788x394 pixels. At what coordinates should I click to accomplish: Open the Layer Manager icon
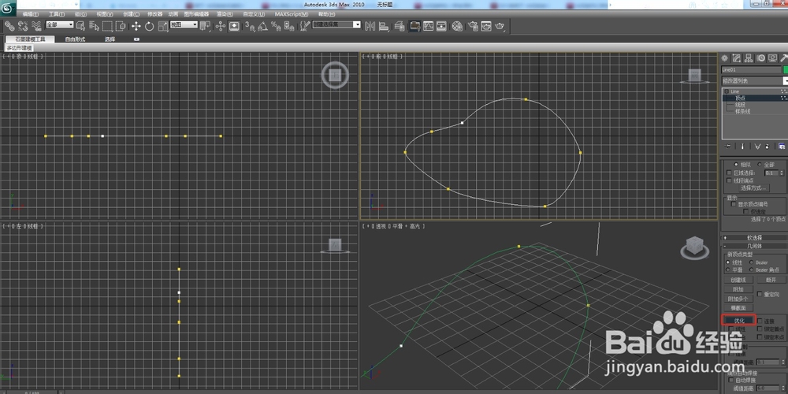point(400,26)
